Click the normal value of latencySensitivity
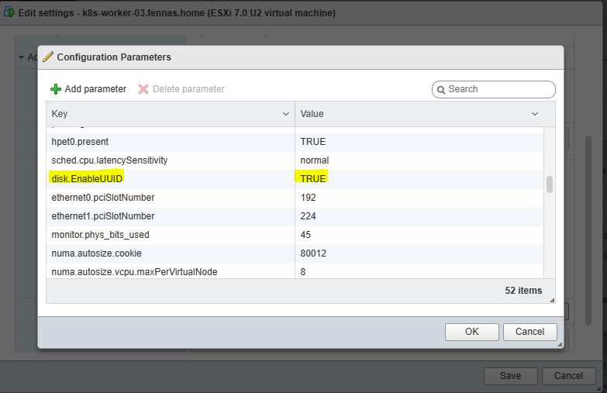The image size is (607, 393). pos(314,160)
